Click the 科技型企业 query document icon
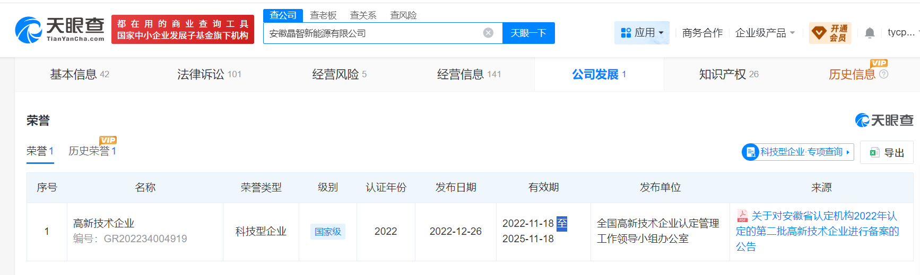This screenshot has height=275, width=920. (x=750, y=152)
